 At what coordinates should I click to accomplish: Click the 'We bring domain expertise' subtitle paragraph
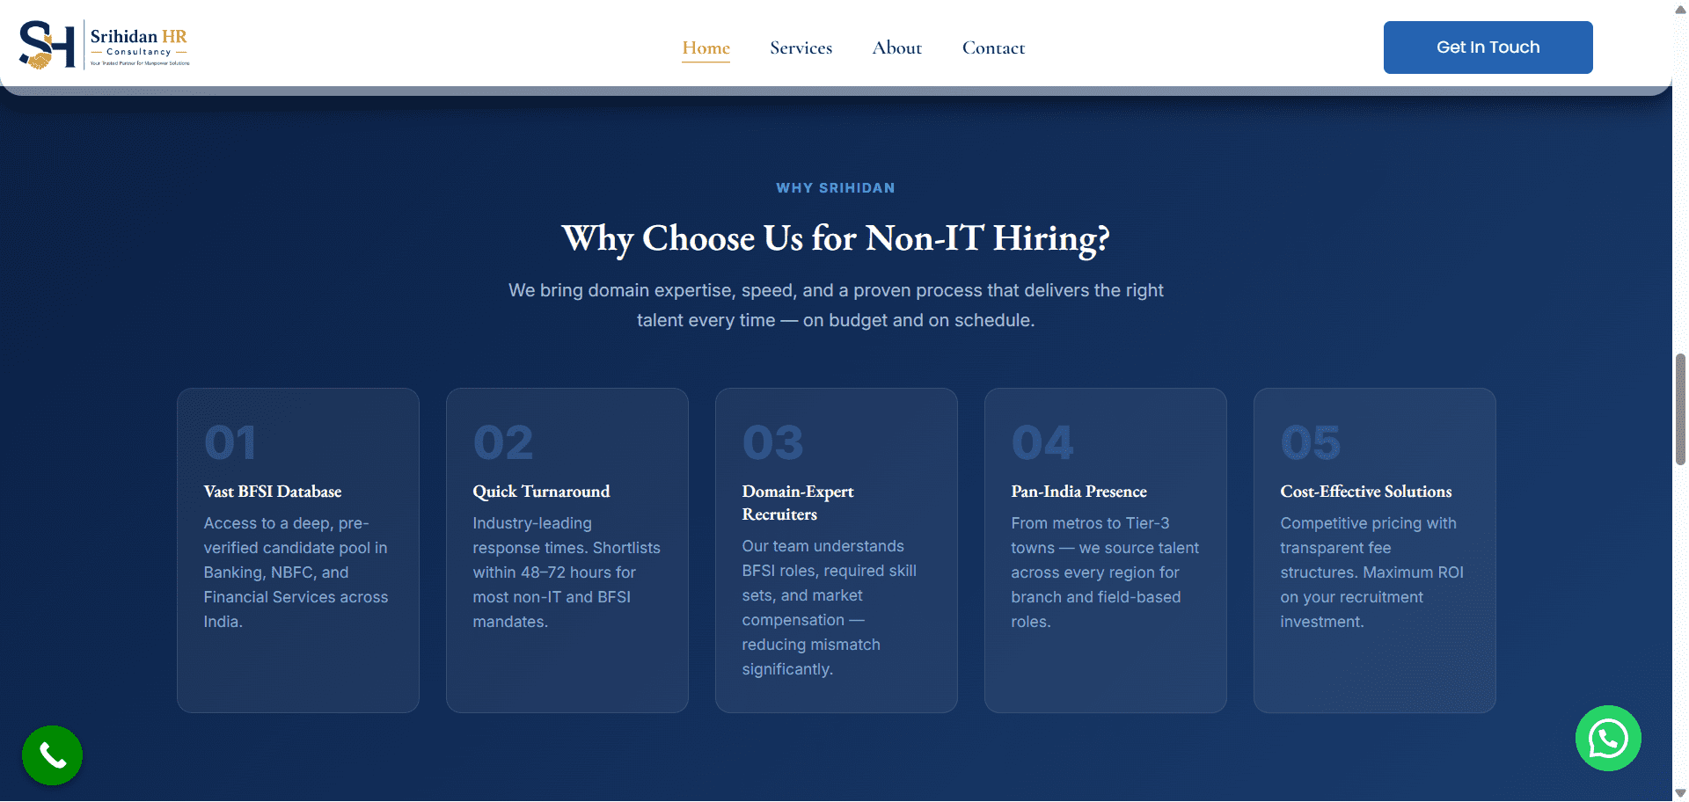[x=836, y=305]
